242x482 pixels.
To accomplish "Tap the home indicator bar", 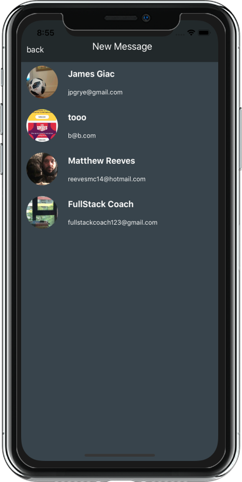I will click(x=120, y=455).
